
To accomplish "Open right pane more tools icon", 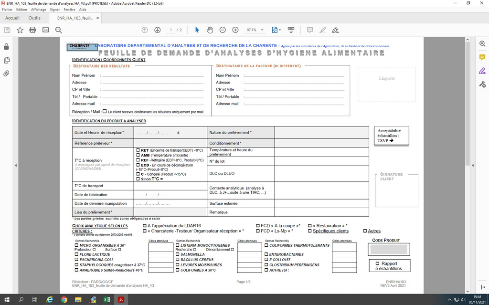I will (482, 84).
